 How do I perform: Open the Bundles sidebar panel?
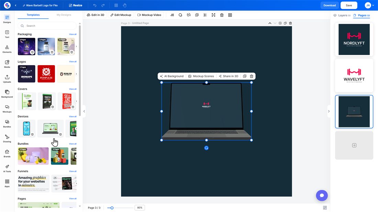point(7,123)
